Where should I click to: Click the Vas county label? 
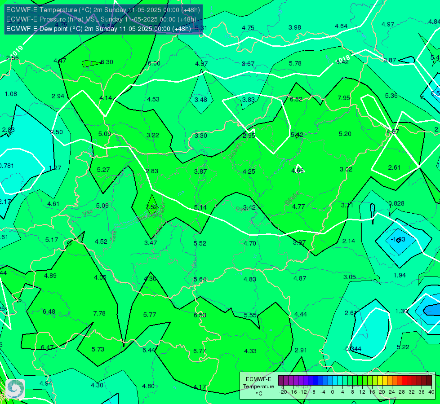tap(88, 213)
